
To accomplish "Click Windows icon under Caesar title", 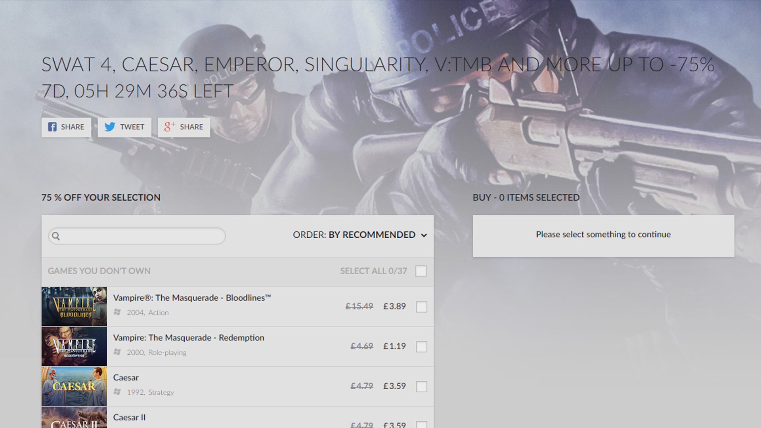I will [117, 392].
